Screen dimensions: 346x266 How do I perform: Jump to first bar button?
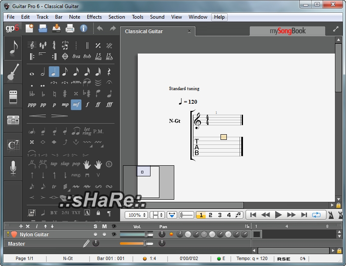[253, 215]
